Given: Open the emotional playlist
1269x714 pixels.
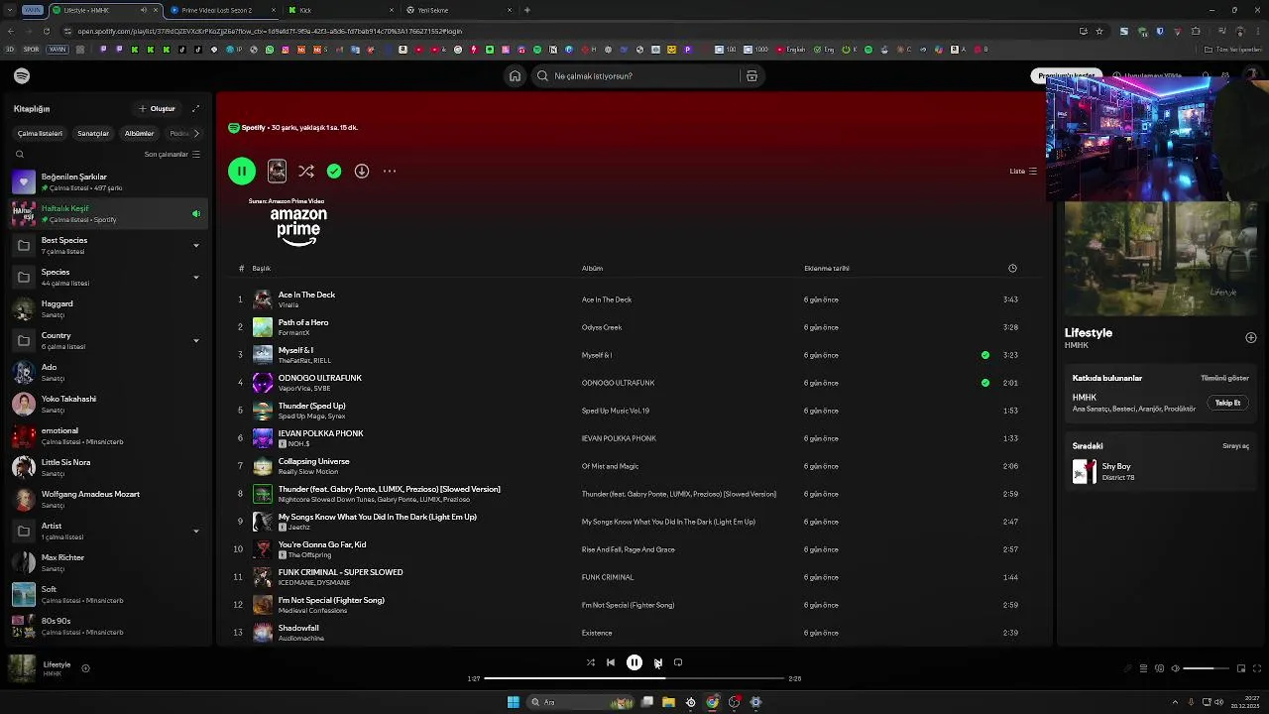Looking at the screenshot, I should tap(106, 435).
